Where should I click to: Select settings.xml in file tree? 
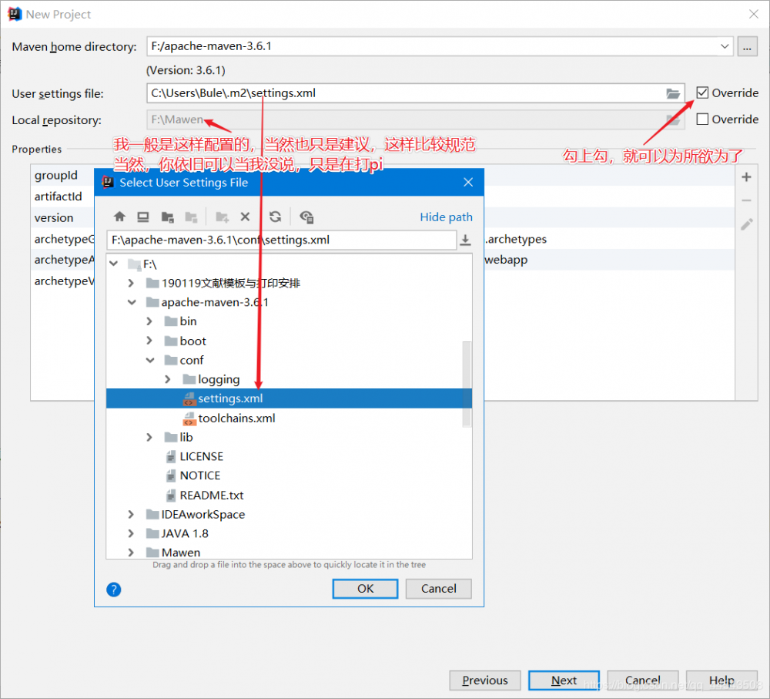tap(289, 398)
